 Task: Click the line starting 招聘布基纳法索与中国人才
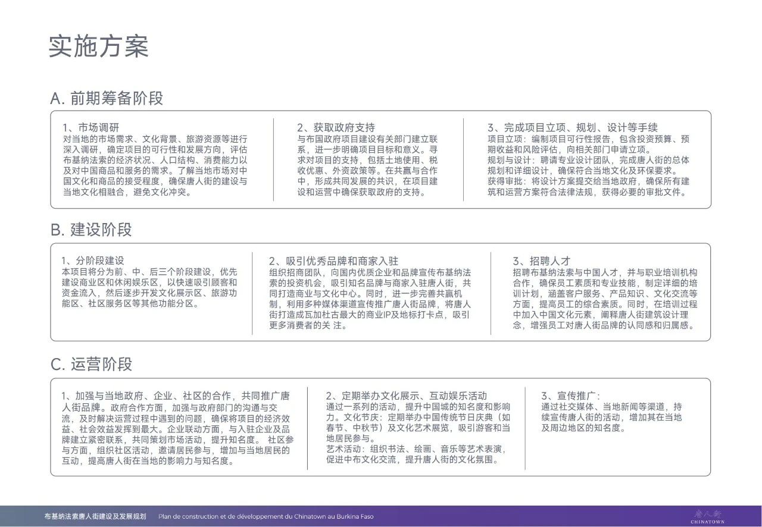click(x=605, y=272)
